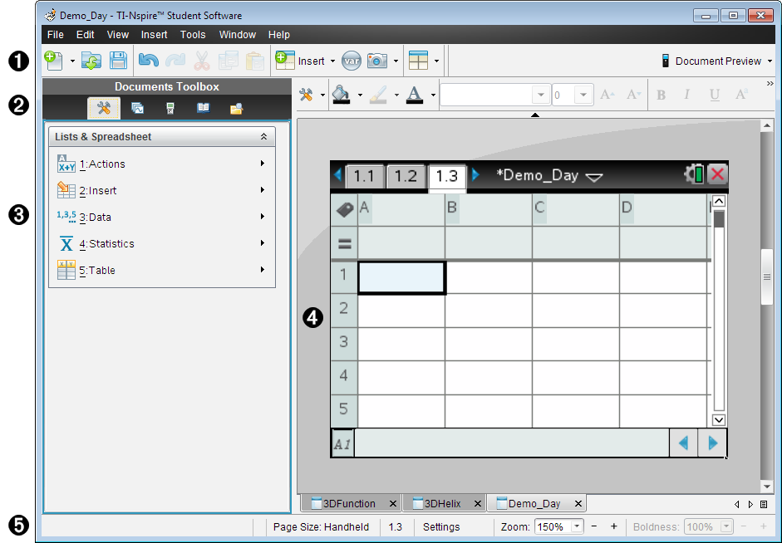Toggle underline text formatting
Screen dimensions: 782x543
coord(716,95)
